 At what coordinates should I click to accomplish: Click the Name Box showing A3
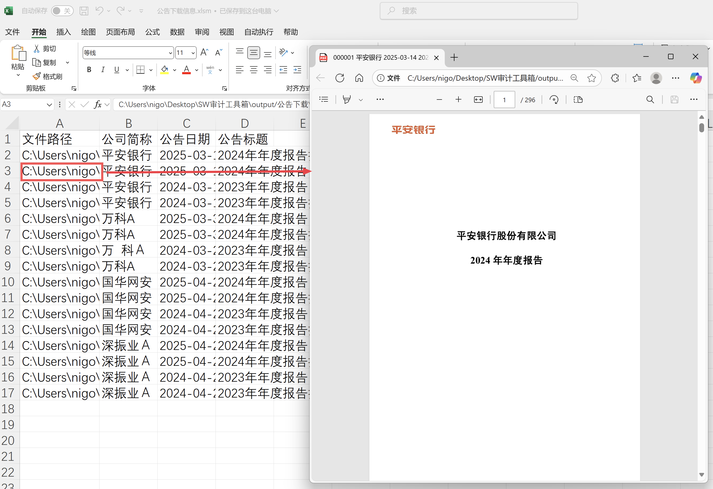point(27,104)
